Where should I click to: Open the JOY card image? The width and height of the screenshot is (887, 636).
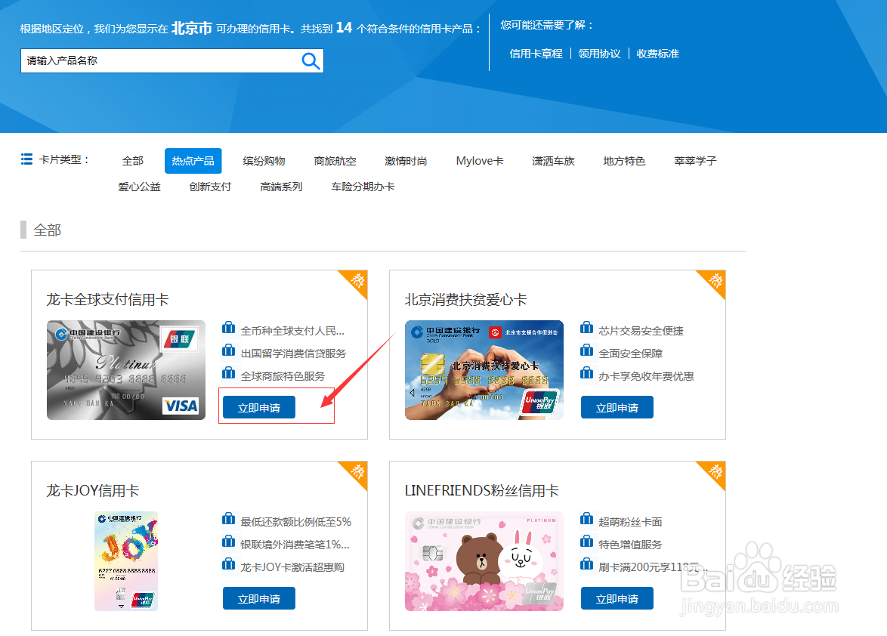click(x=126, y=561)
